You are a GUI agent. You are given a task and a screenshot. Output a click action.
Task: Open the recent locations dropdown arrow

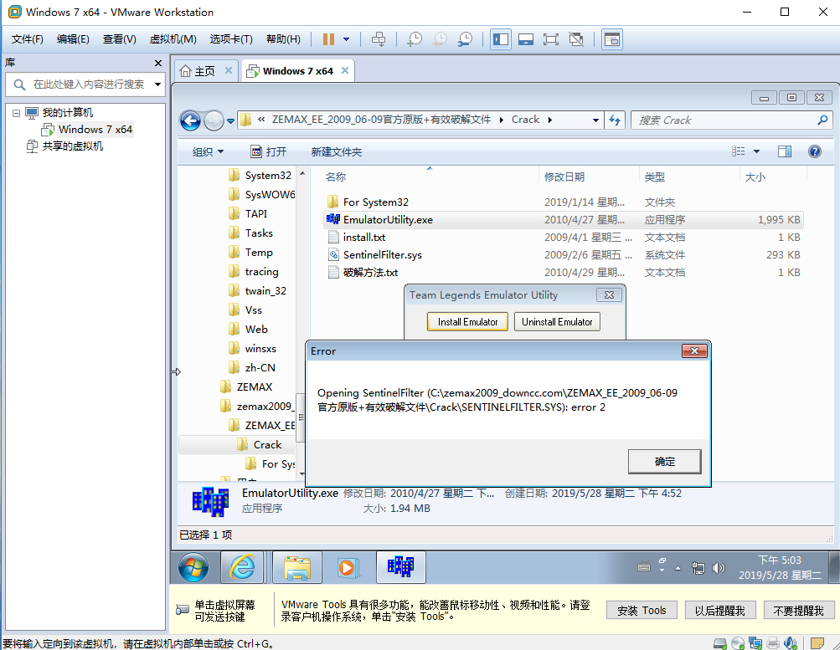click(x=230, y=121)
